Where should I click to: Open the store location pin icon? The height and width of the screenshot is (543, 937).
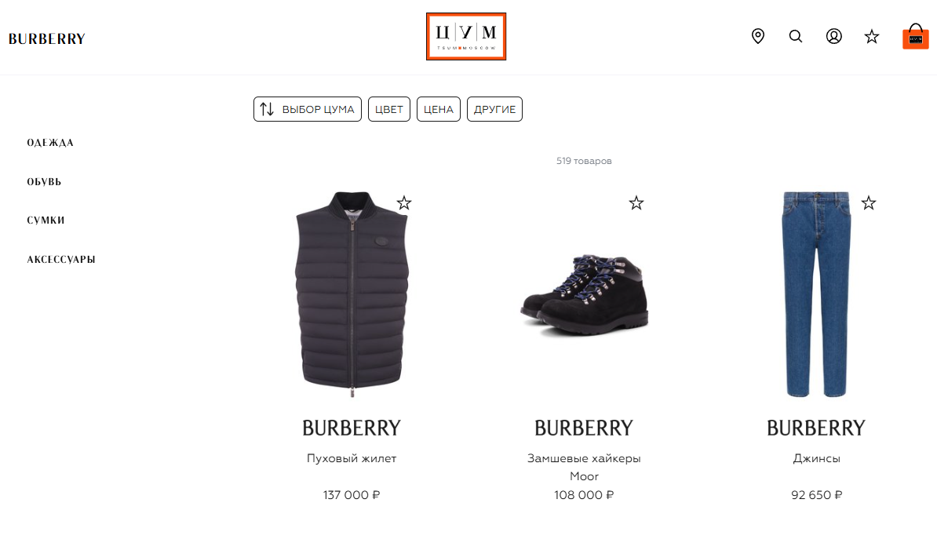point(758,36)
